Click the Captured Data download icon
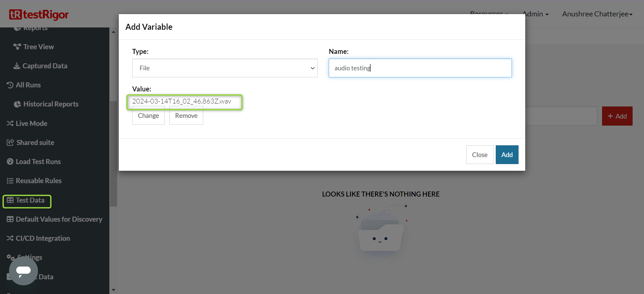Screen dimensions: 644x294 [x=16, y=66]
